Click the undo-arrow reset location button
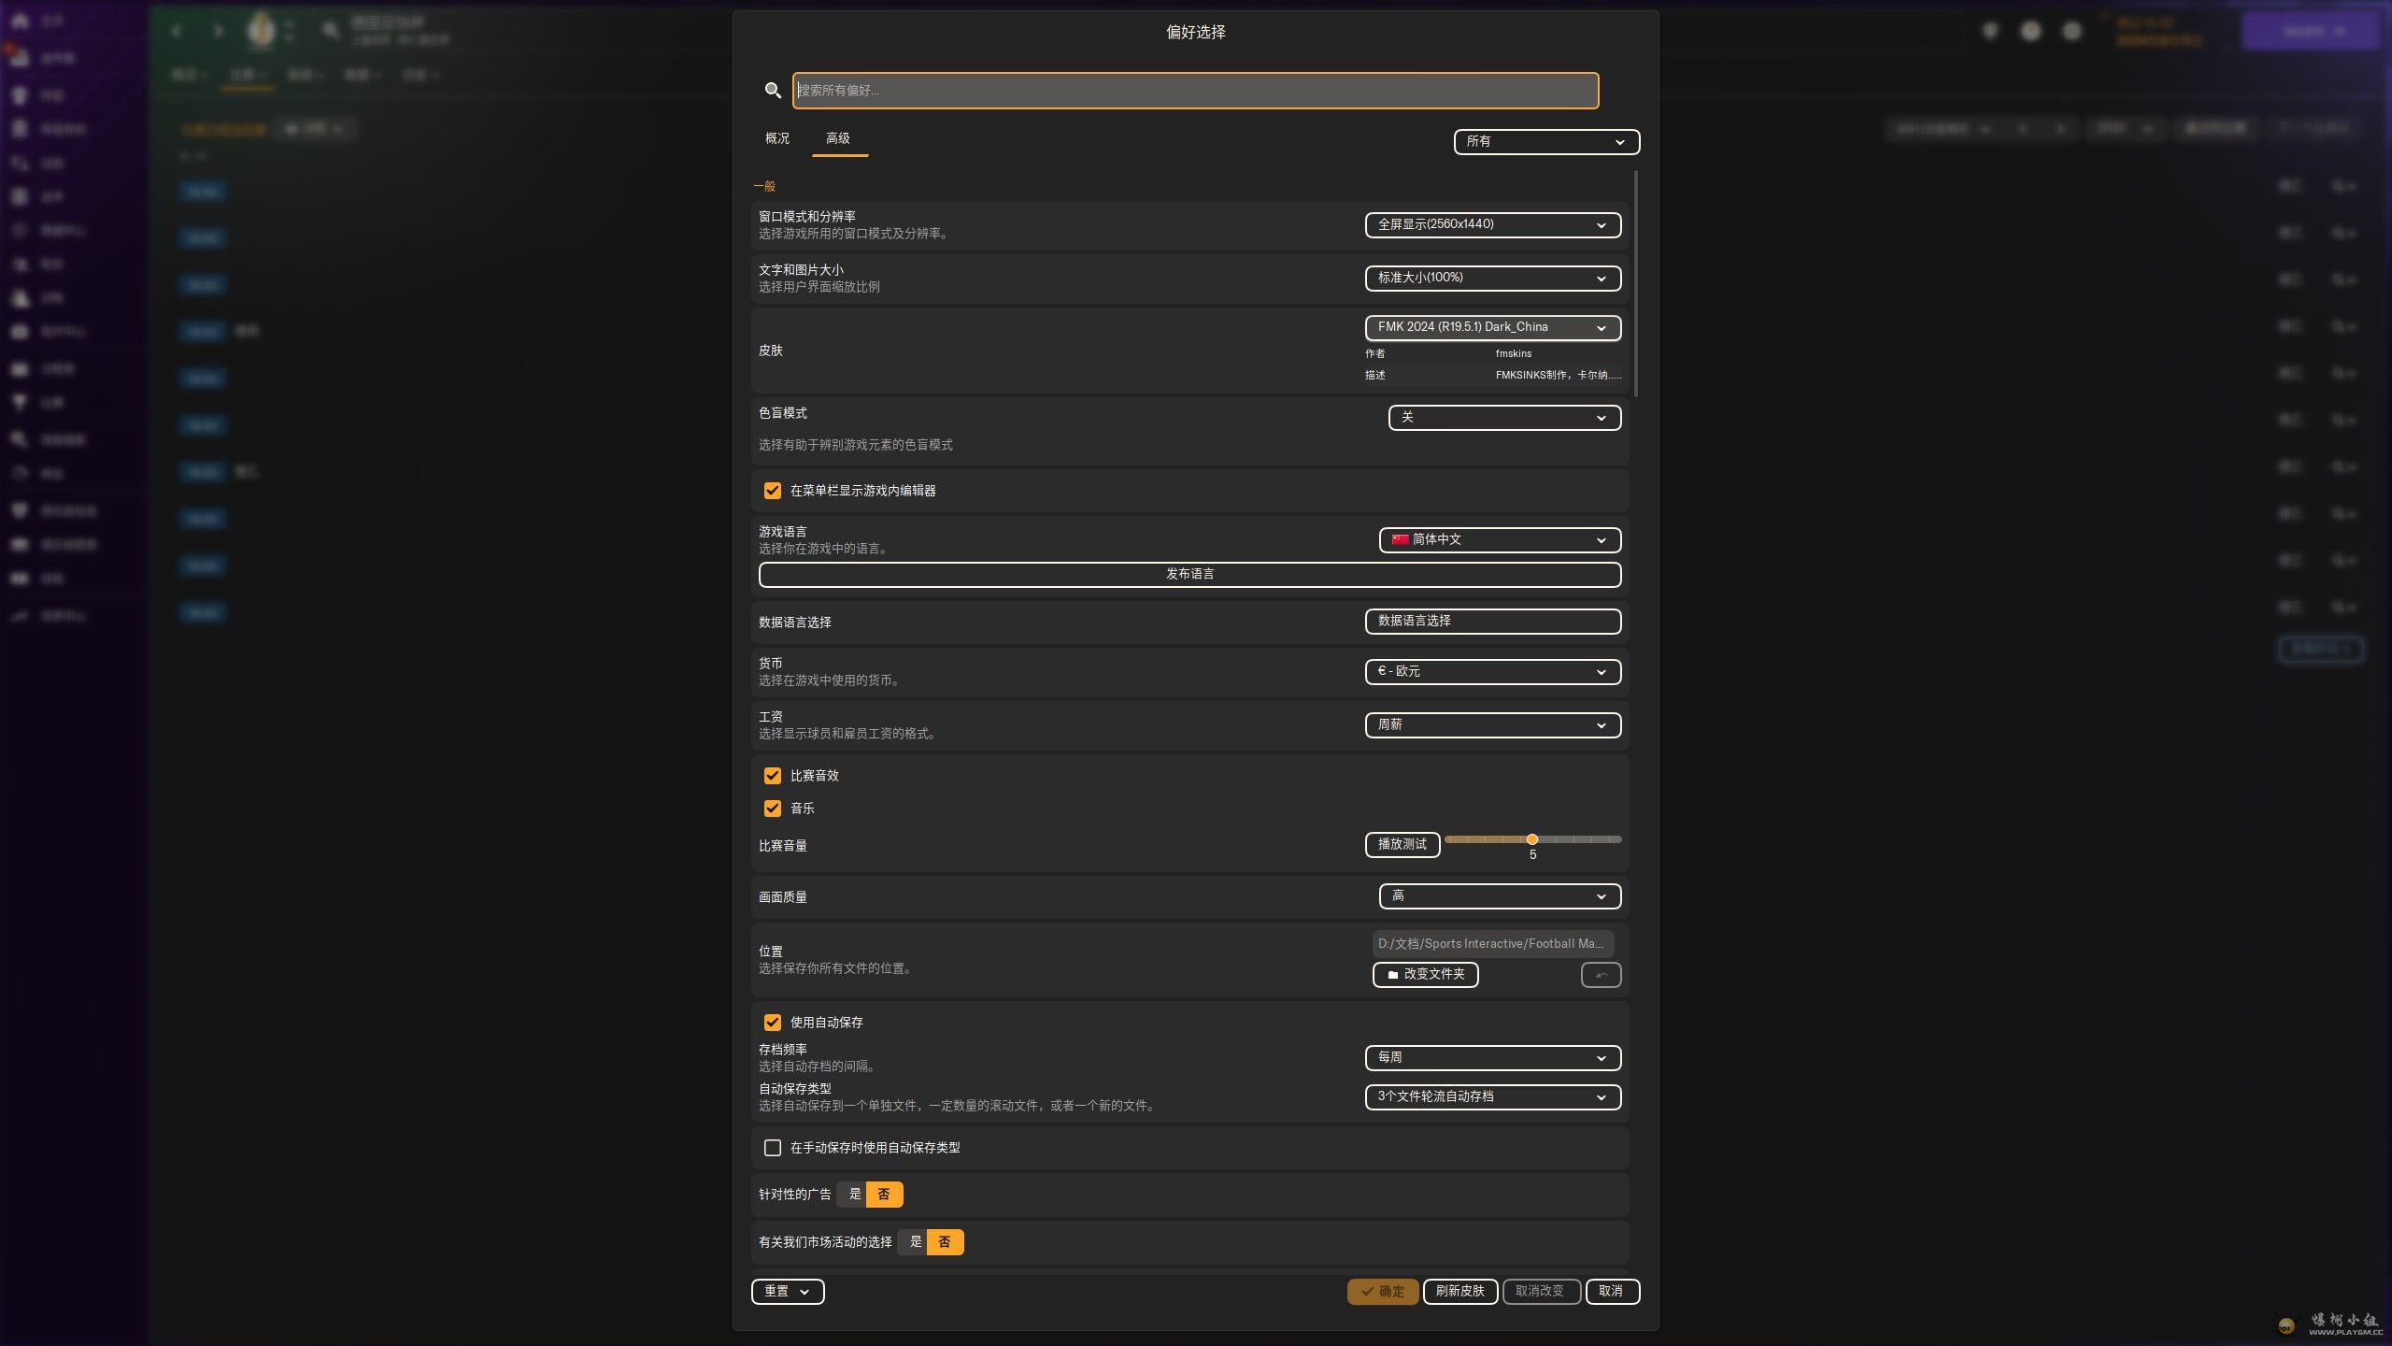The width and height of the screenshot is (2392, 1346). pos(1601,975)
